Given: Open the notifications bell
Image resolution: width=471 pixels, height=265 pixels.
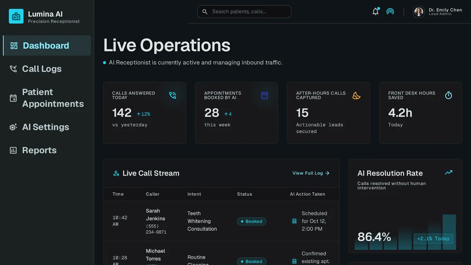Looking at the screenshot, I should 376,11.
